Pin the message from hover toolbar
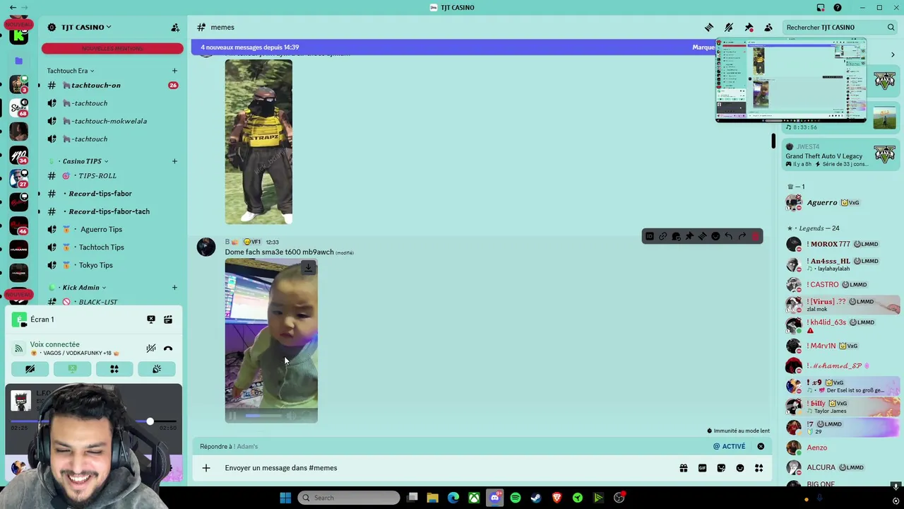The image size is (904, 509). [689, 236]
